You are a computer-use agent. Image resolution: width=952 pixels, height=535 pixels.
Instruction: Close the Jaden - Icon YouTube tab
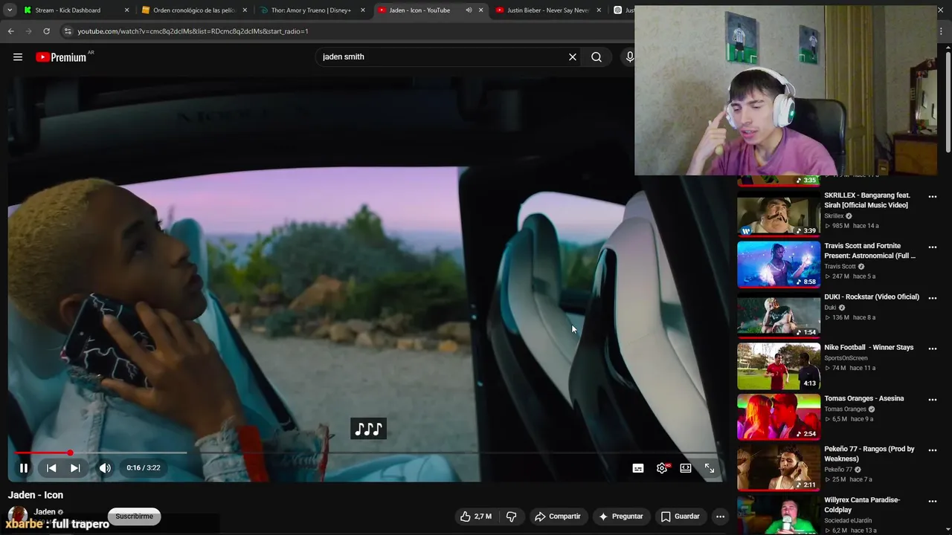[x=481, y=10]
